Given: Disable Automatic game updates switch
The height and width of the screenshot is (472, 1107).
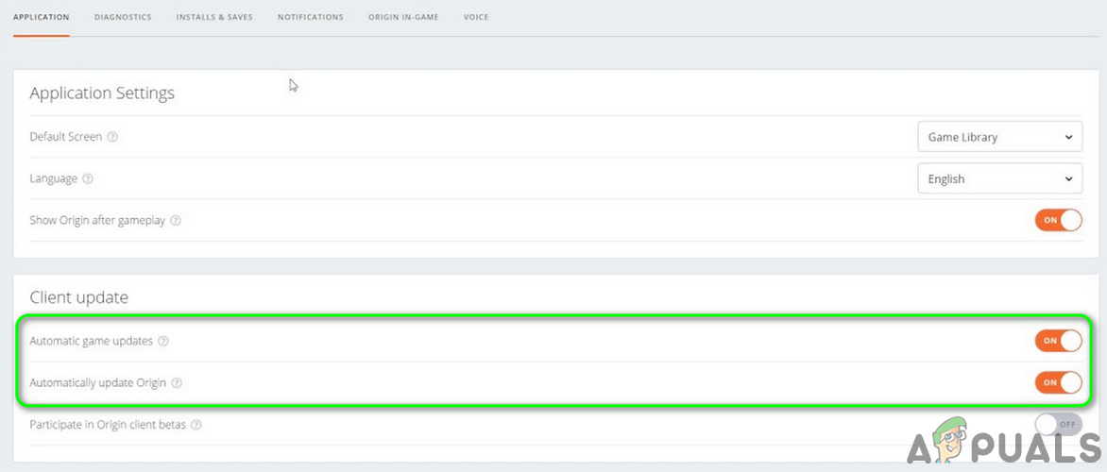Looking at the screenshot, I should coord(1058,341).
